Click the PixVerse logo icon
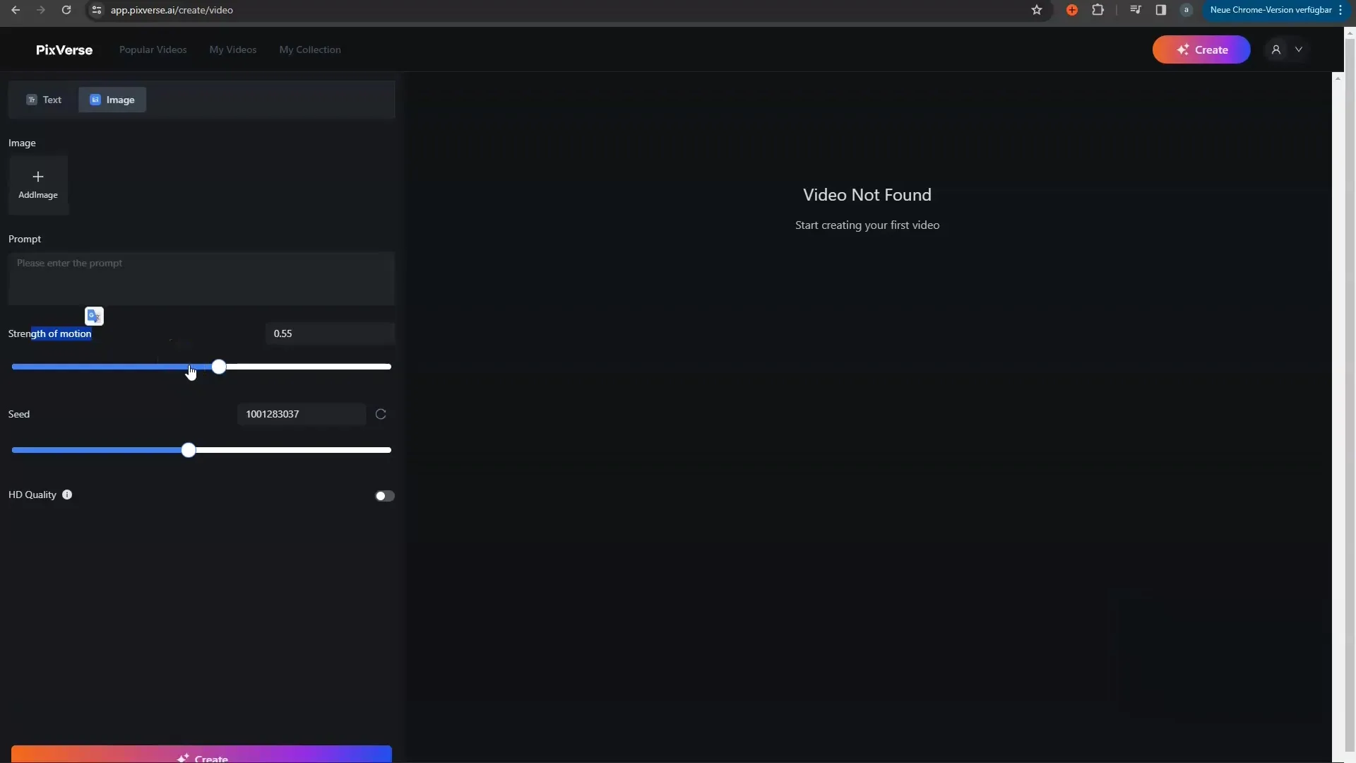The image size is (1356, 763). coord(64,49)
